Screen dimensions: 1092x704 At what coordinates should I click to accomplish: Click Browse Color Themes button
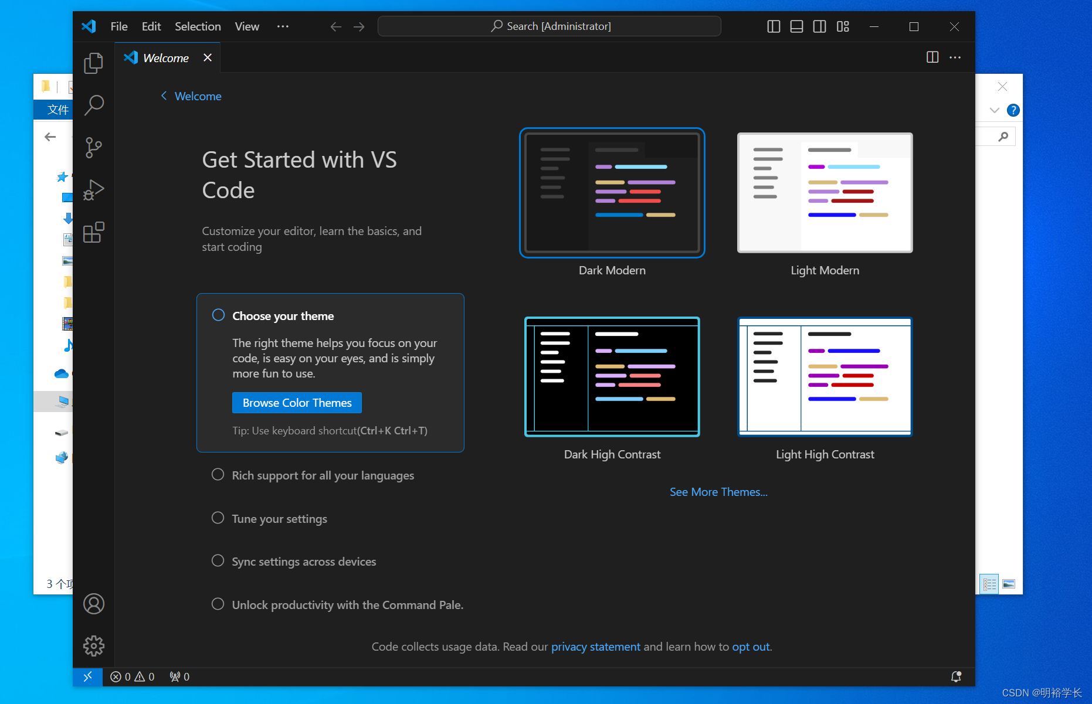point(297,403)
